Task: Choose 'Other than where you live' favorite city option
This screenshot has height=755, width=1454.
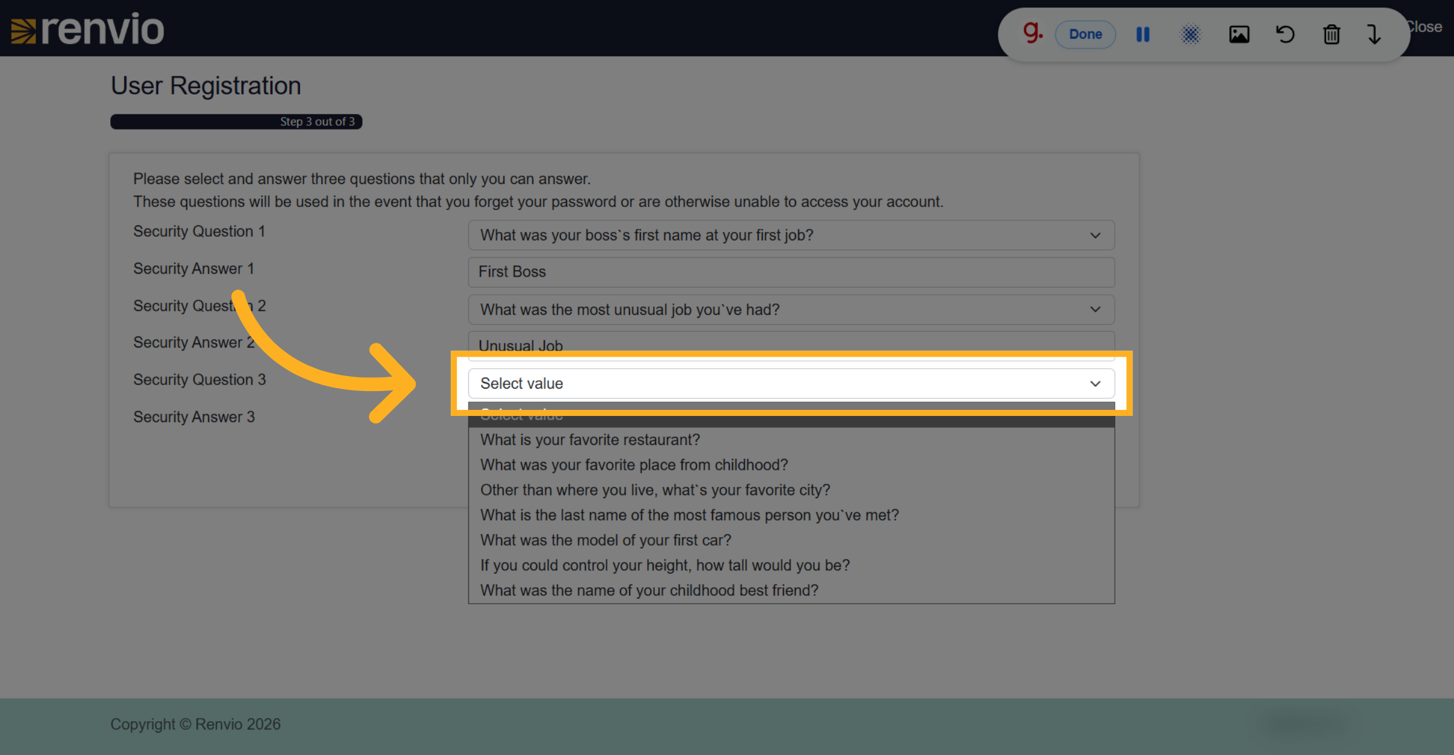Action: coord(791,490)
